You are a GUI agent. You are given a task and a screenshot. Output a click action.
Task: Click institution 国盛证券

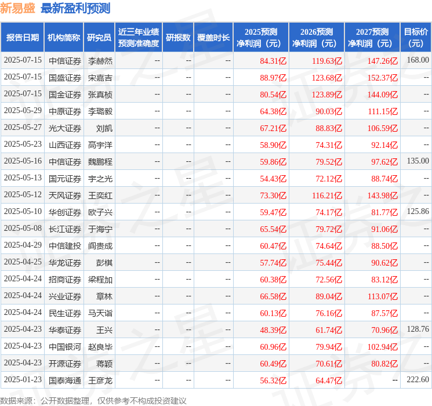click(65, 78)
